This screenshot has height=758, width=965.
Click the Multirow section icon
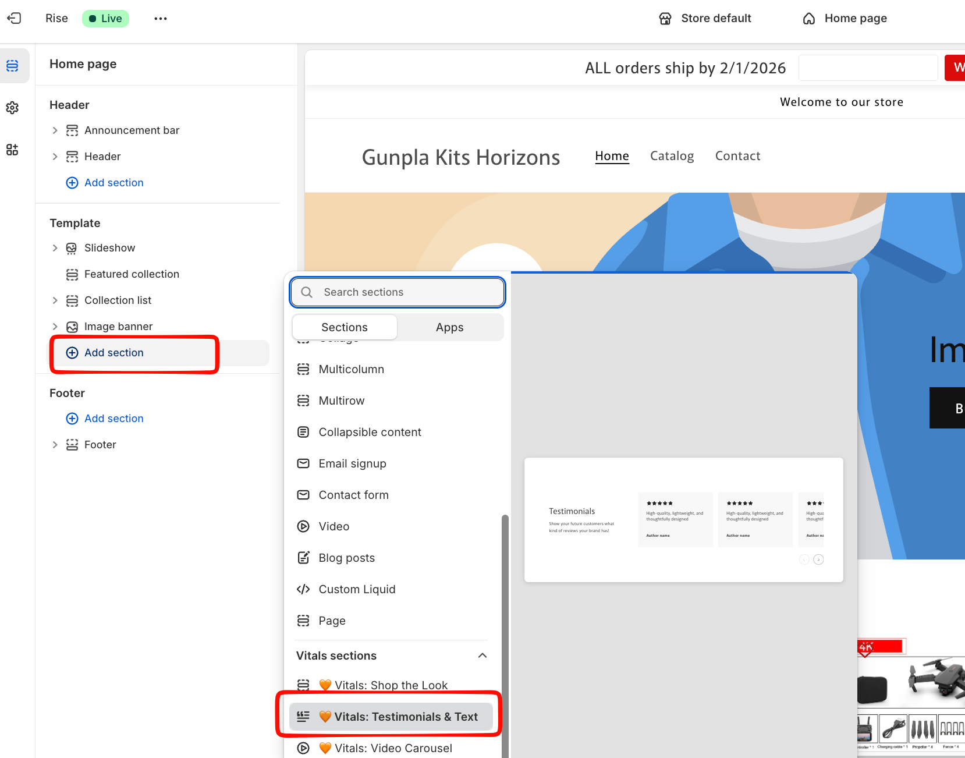[303, 401]
